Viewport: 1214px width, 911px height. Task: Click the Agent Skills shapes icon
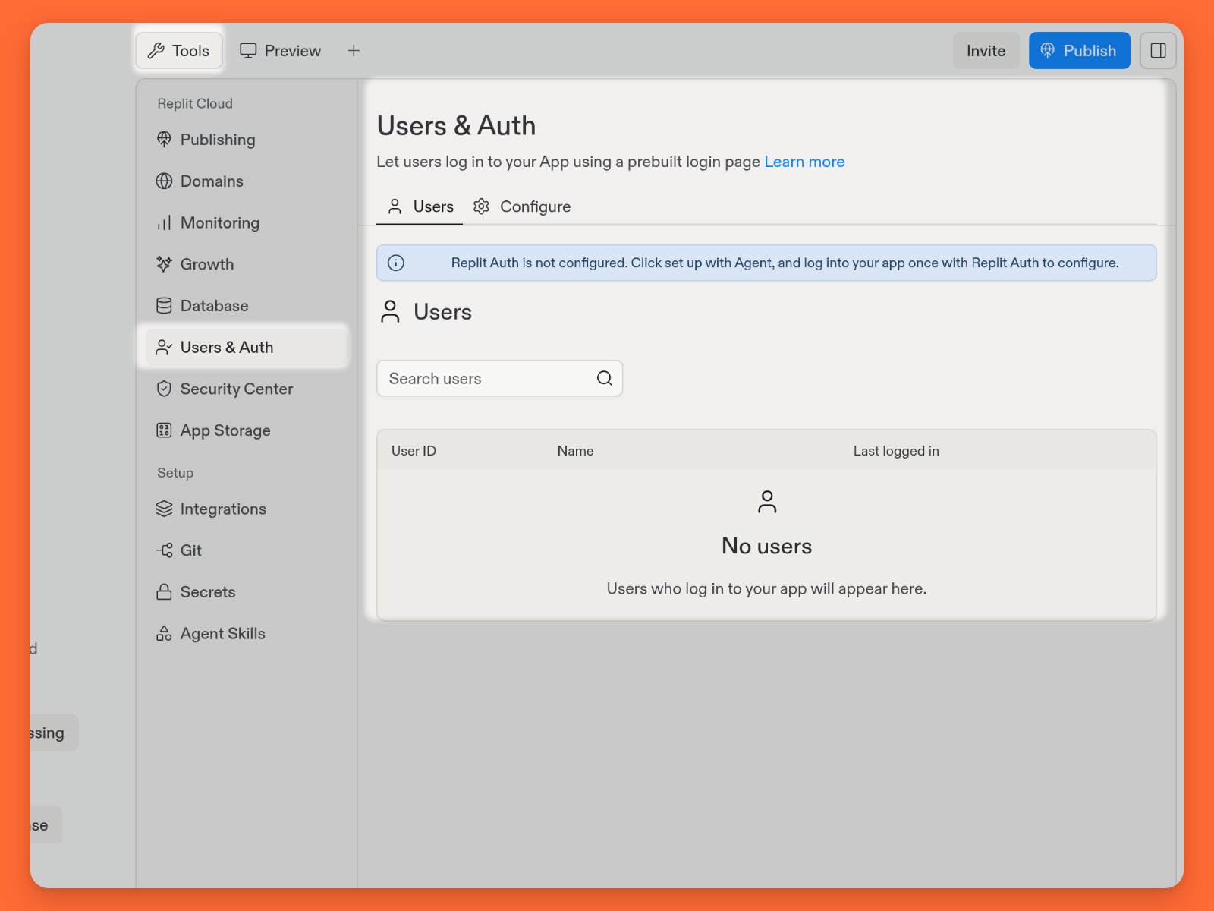coord(164,634)
